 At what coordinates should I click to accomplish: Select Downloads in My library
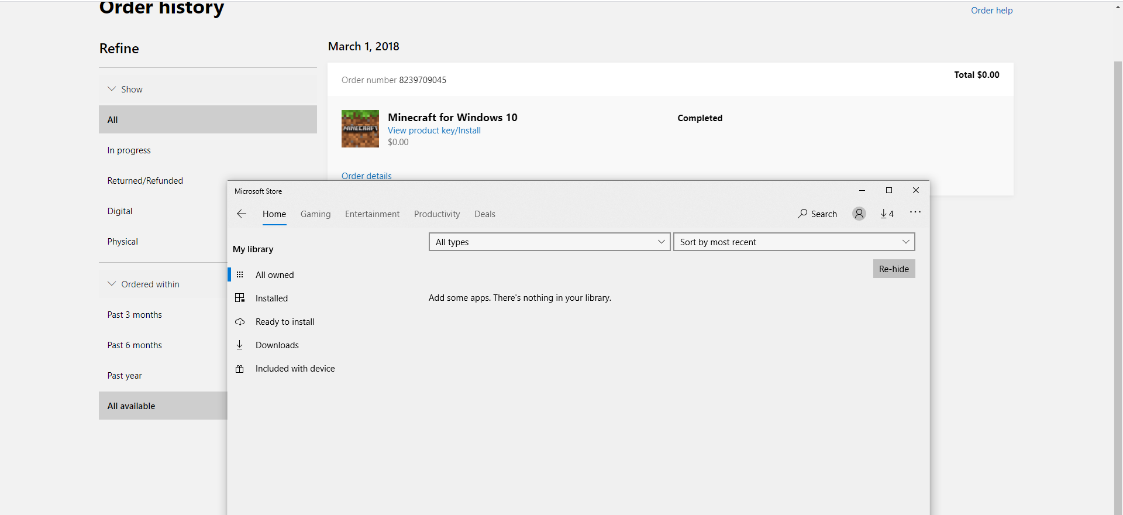277,345
